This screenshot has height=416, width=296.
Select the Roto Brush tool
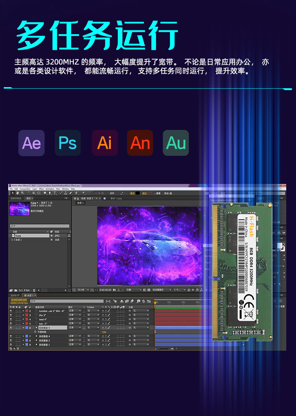(77, 193)
